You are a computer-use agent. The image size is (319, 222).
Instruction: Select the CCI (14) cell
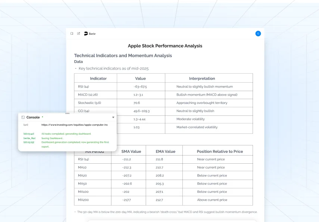(84, 111)
